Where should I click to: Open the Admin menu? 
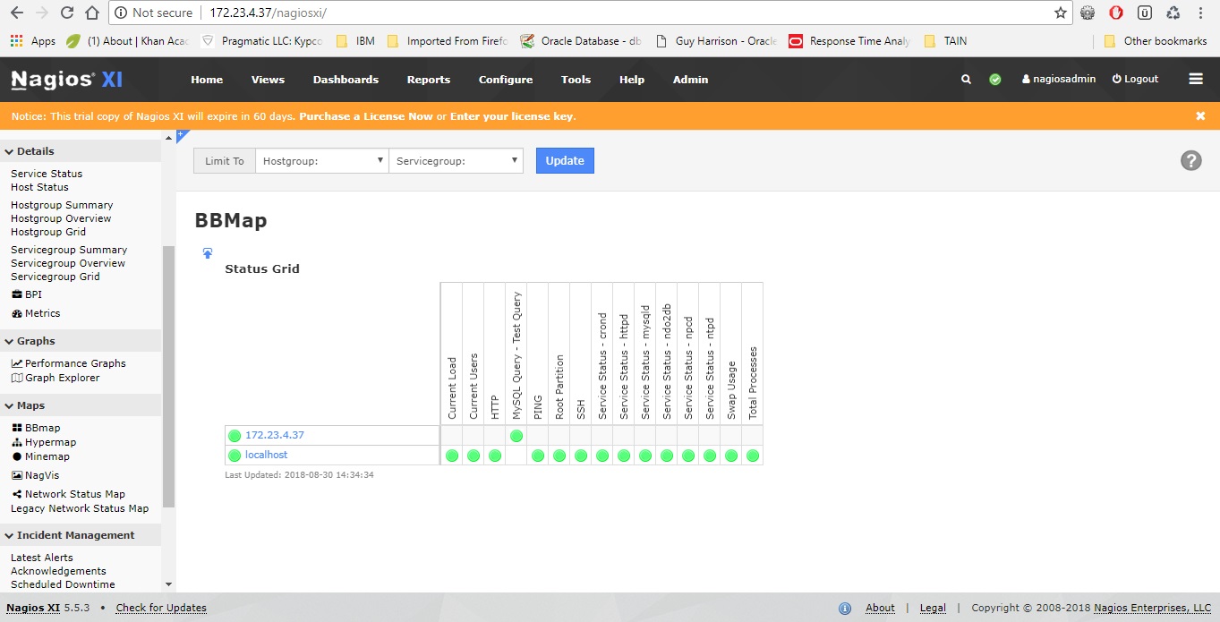(690, 80)
